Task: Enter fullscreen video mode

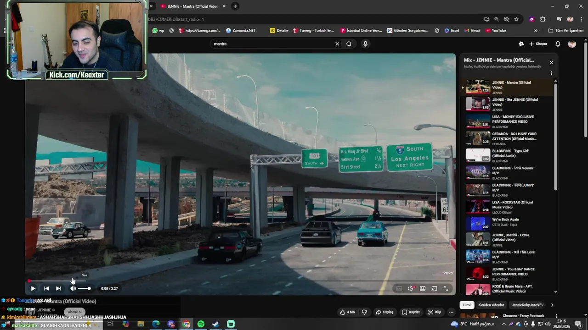Action: [446, 288]
